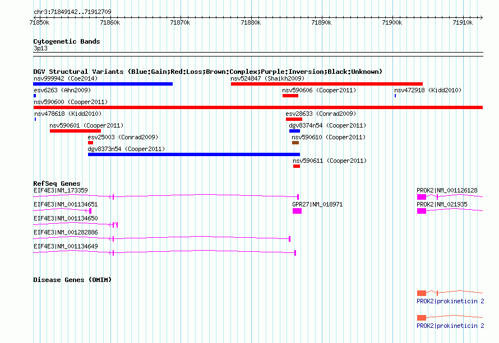Select the nsv999942 (Coe2014) label
Image resolution: width=499 pixels, height=343 pixels.
[x=66, y=78]
